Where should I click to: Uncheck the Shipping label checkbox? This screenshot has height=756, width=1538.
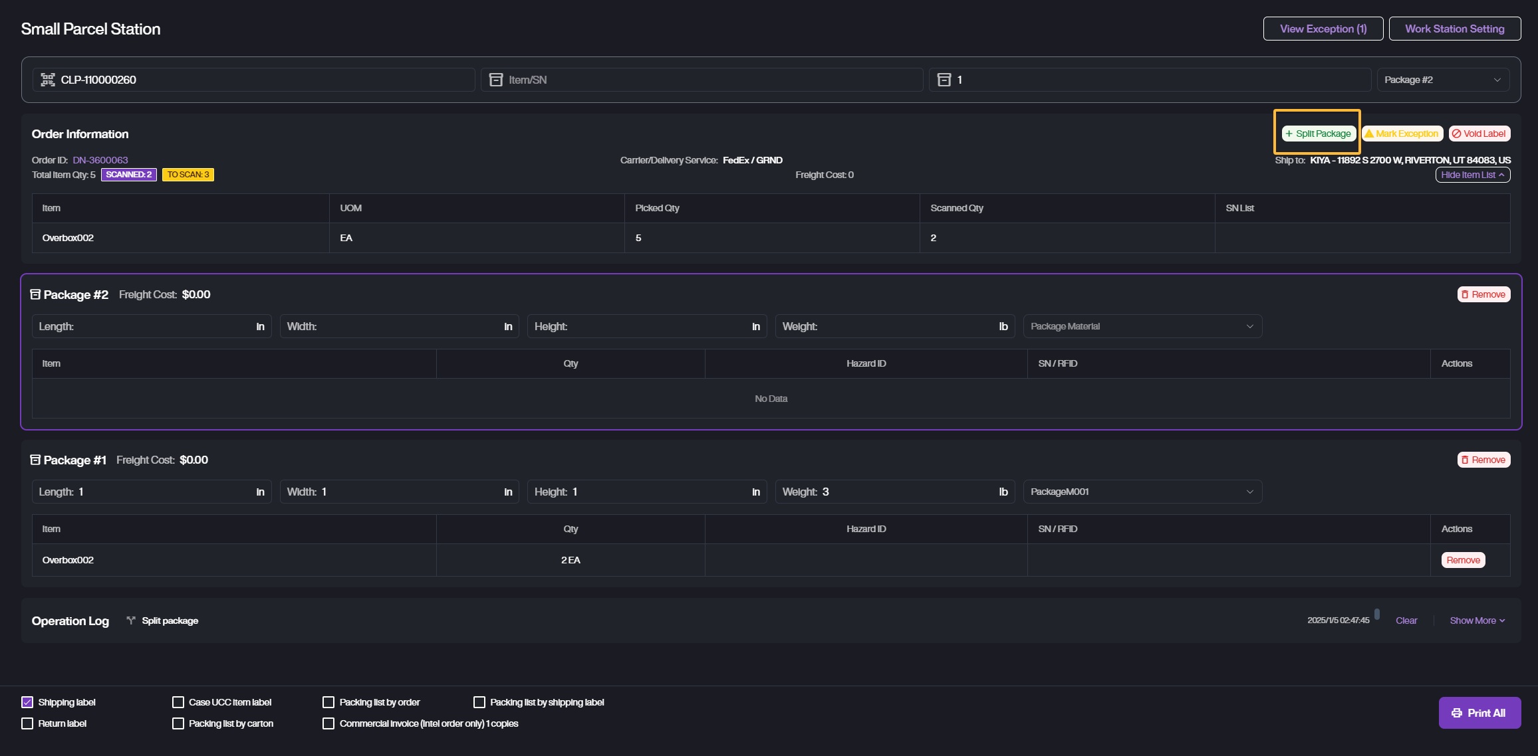(27, 702)
